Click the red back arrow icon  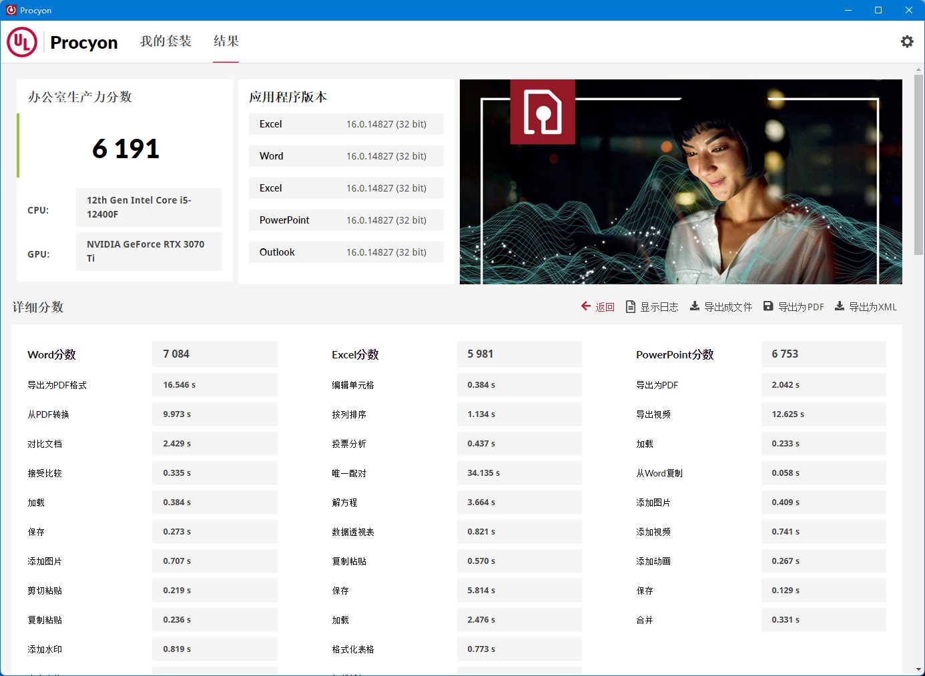[x=586, y=306]
